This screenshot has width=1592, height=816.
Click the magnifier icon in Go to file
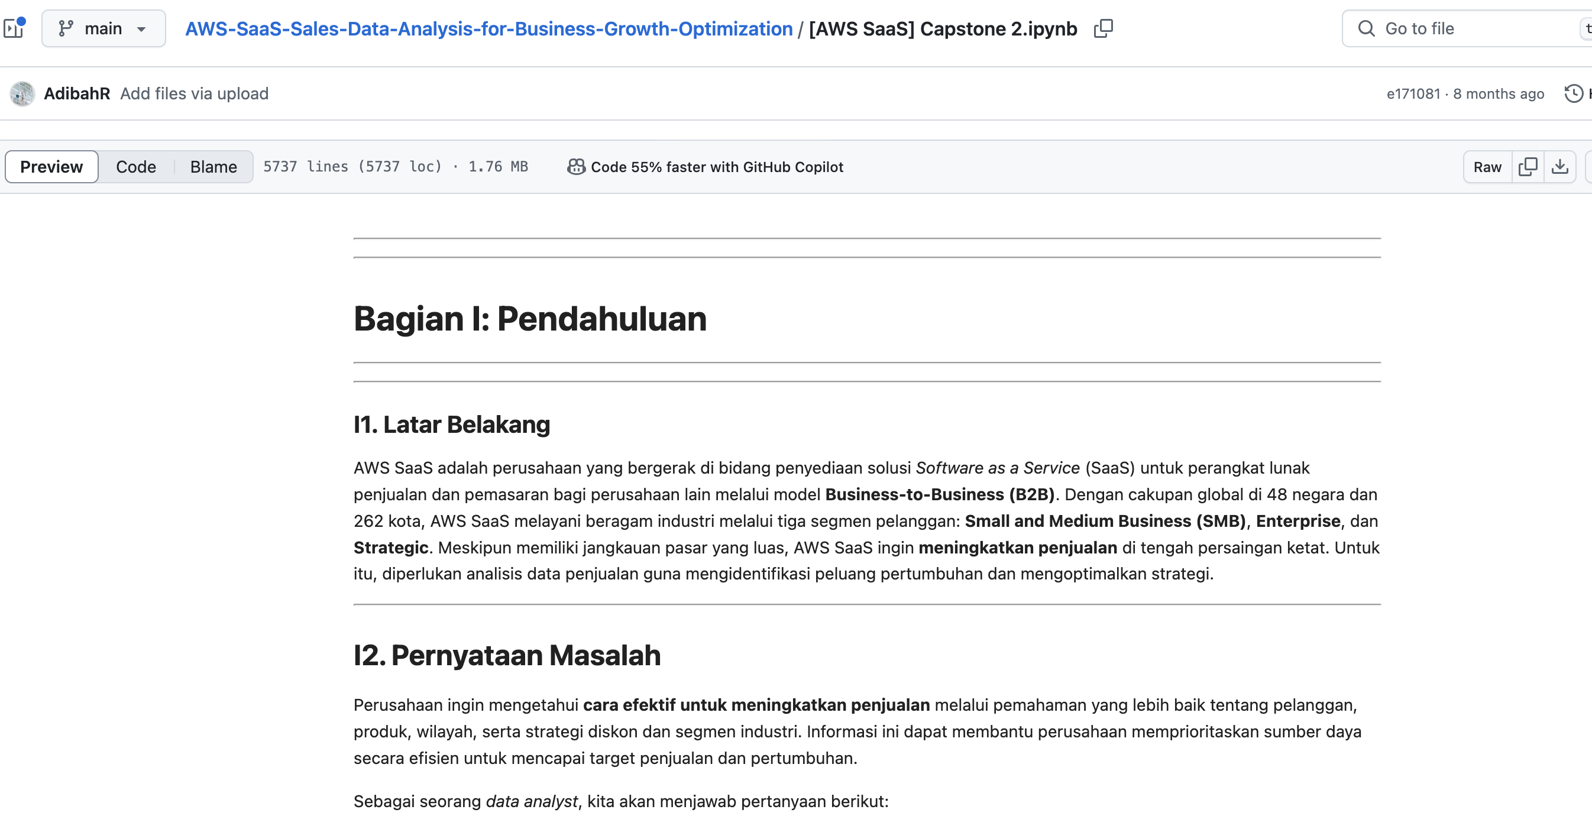(x=1367, y=28)
